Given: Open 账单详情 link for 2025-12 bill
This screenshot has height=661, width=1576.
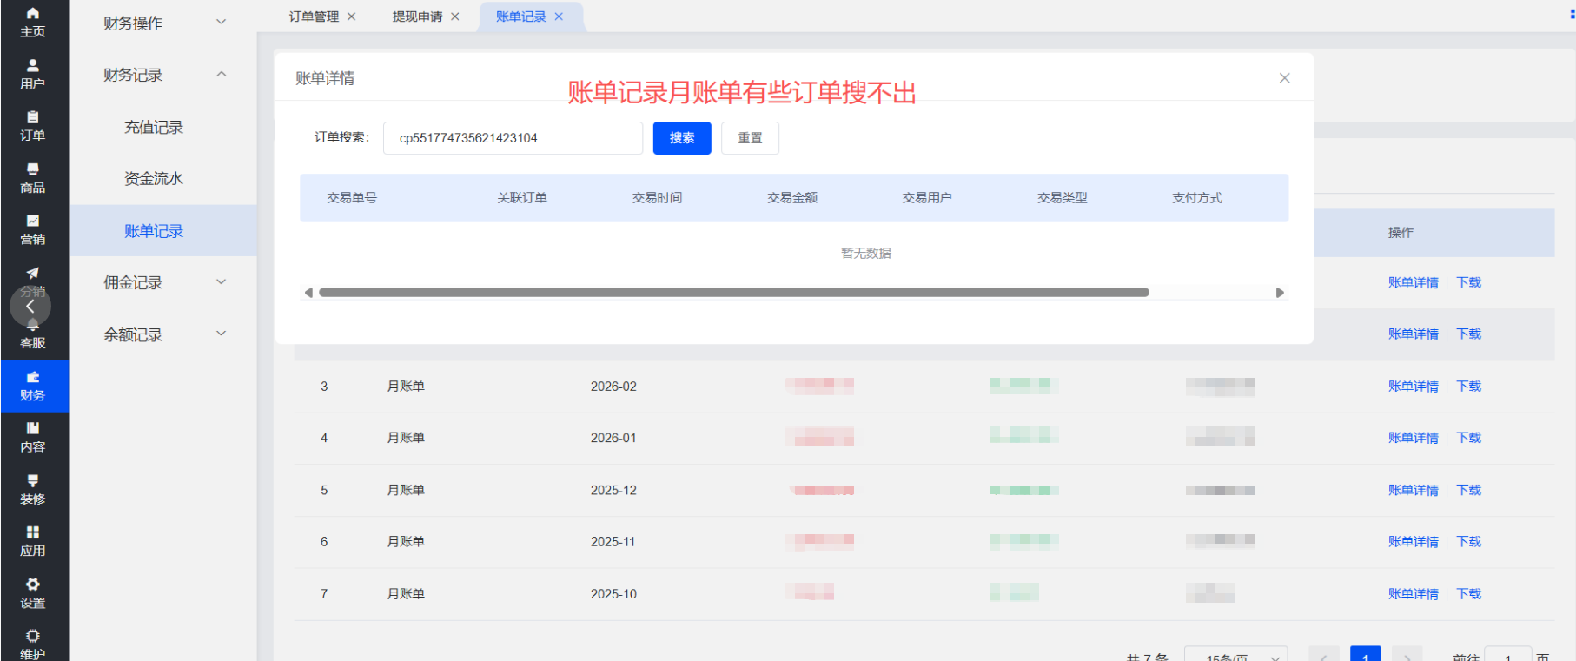Looking at the screenshot, I should tap(1413, 491).
